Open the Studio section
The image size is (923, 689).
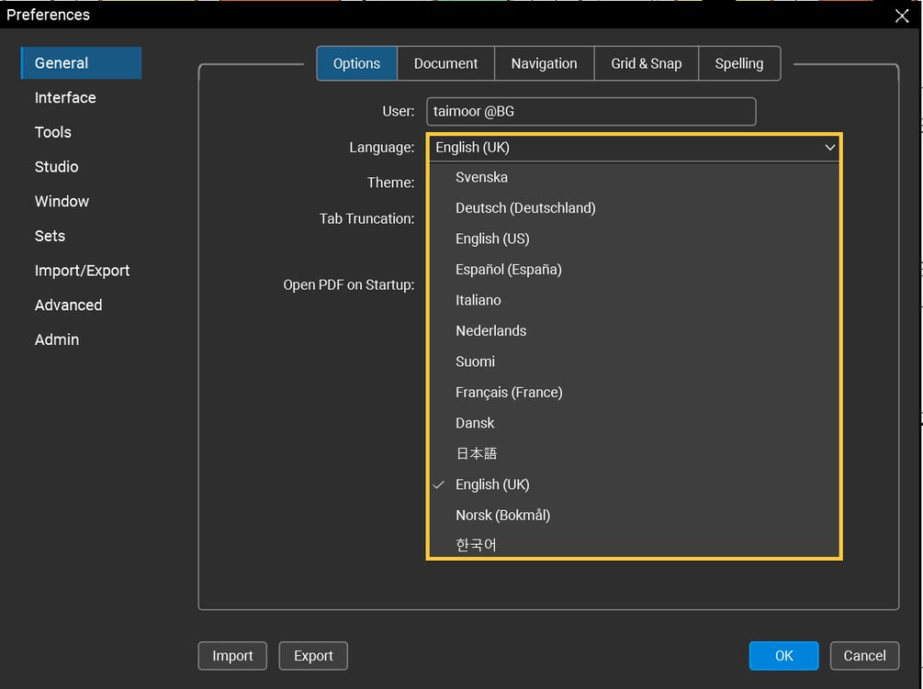pos(56,167)
